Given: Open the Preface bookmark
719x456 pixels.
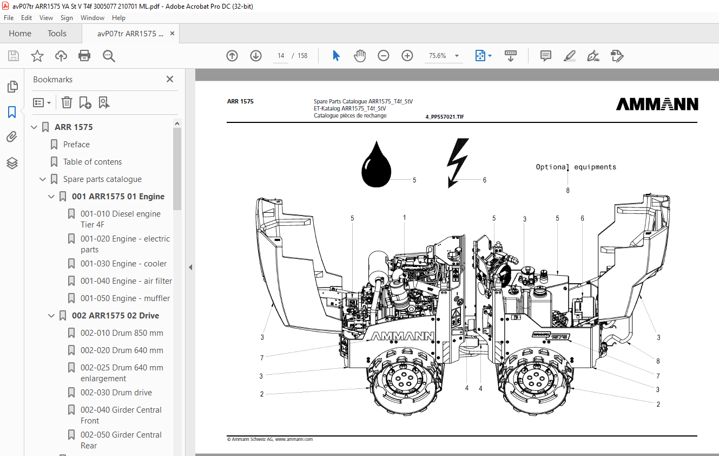Looking at the screenshot, I should (x=76, y=145).
